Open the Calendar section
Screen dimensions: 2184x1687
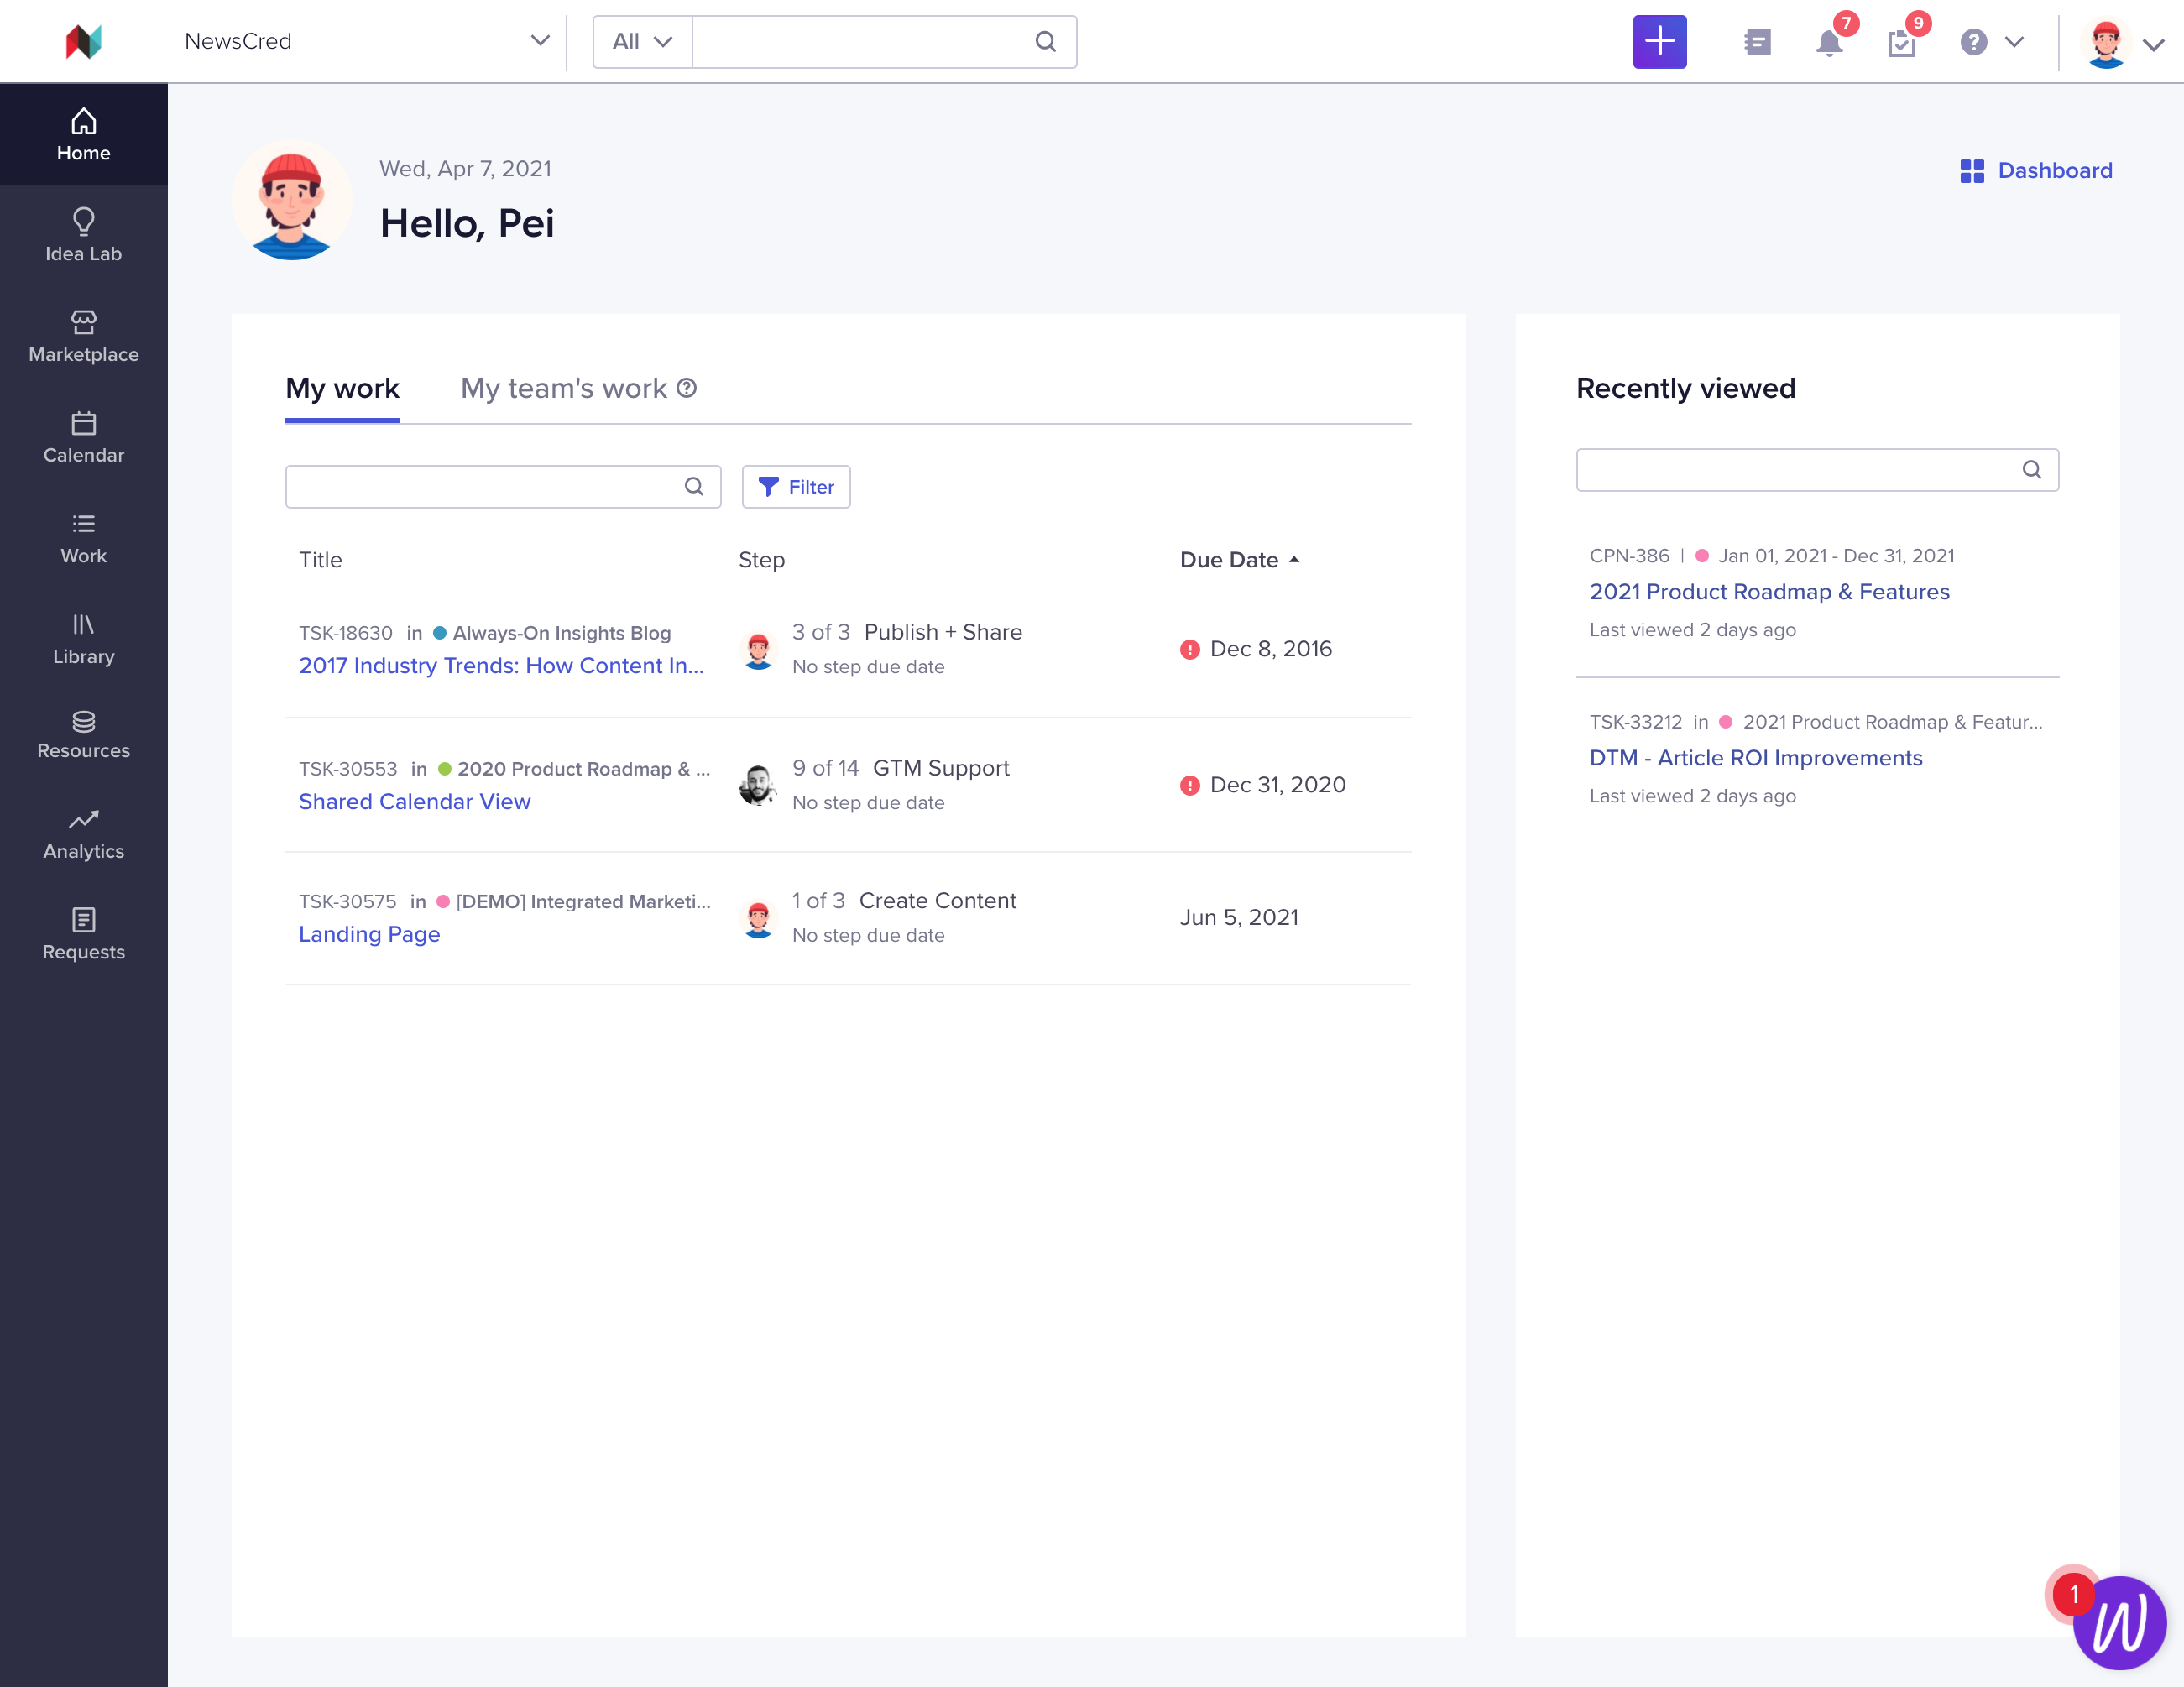point(83,437)
